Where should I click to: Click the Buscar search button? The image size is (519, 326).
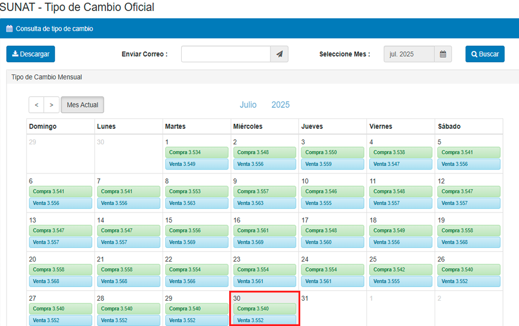click(x=485, y=54)
